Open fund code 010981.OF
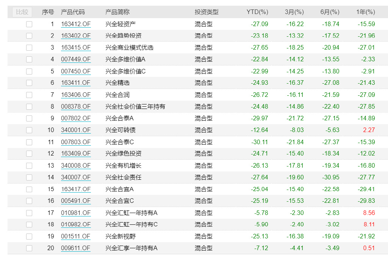 coord(76,213)
